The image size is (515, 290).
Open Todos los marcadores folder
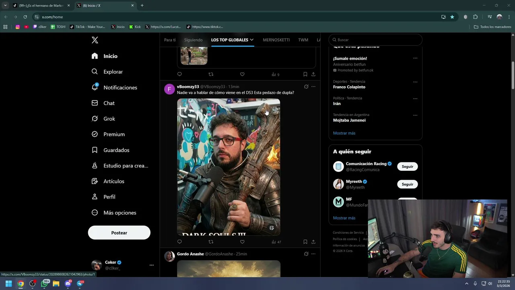coord(492,27)
